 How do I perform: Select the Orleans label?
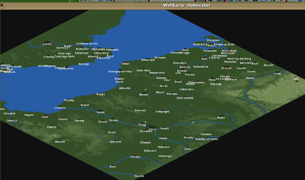(x=135, y=157)
